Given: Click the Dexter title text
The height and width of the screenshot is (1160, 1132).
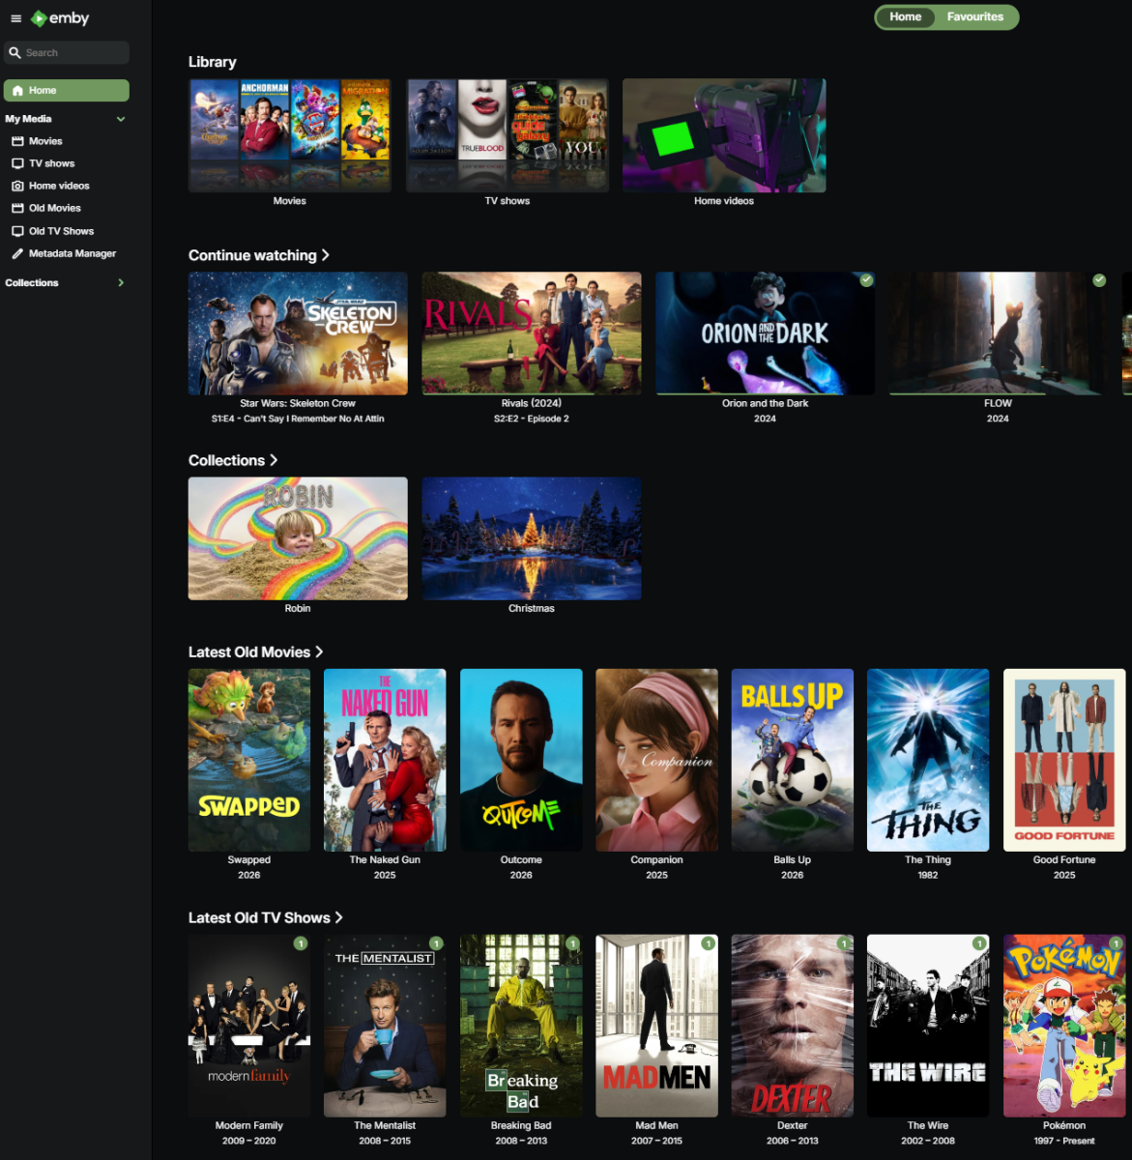Looking at the screenshot, I should coord(793,1125).
